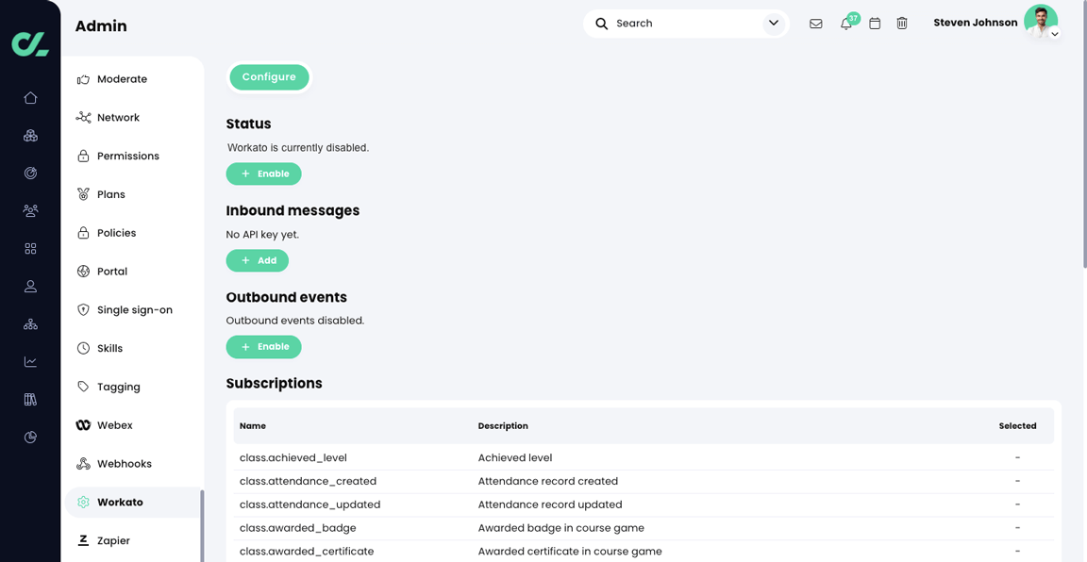Viewport: 1087px width, 562px height.
Task: Add an inbound messages API key
Action: [258, 260]
